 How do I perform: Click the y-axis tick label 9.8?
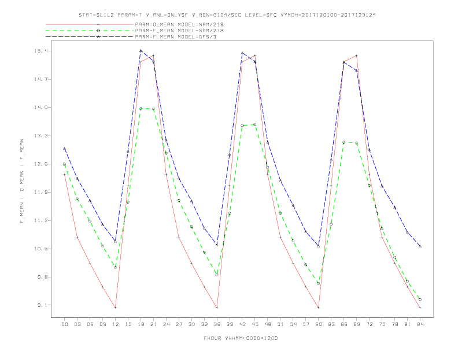tap(42, 277)
